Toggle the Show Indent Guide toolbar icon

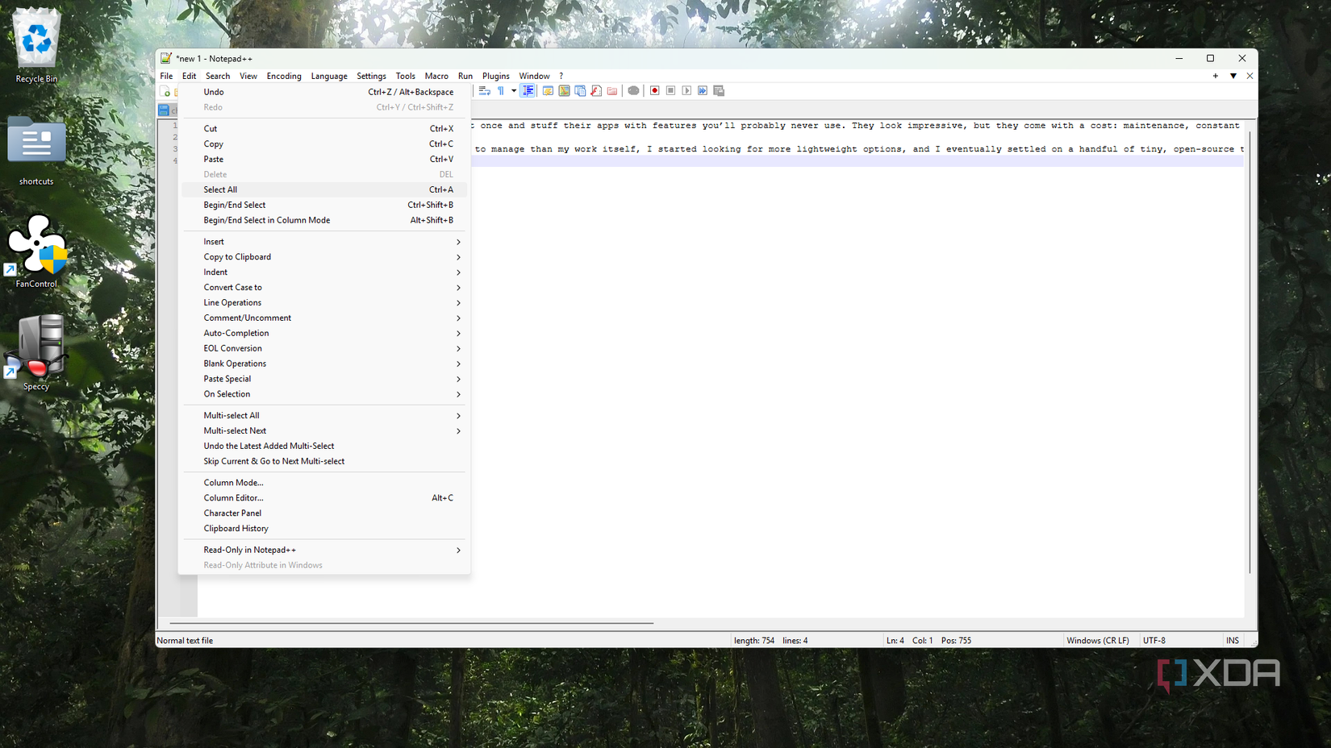(x=528, y=91)
